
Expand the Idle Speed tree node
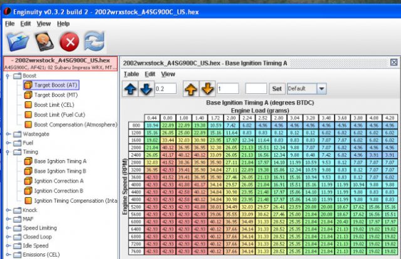click(8, 246)
